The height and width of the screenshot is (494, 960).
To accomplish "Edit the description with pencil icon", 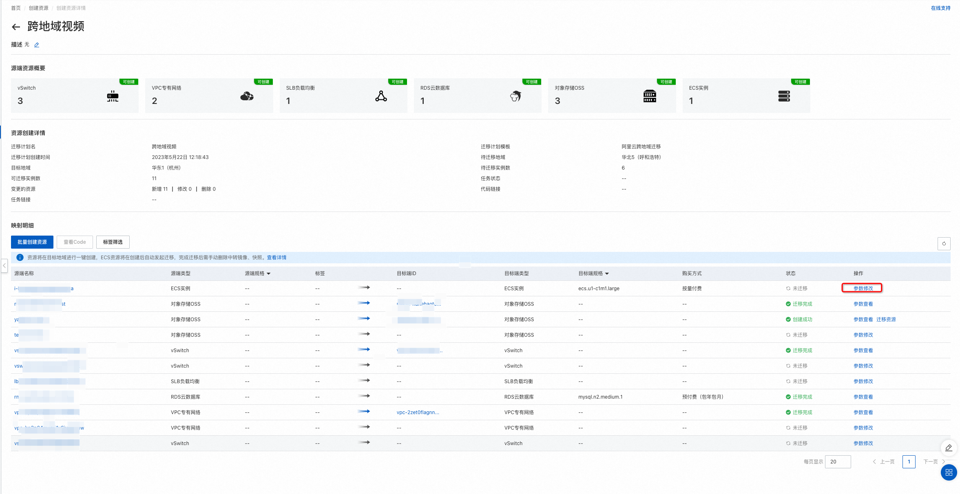I will pos(37,45).
